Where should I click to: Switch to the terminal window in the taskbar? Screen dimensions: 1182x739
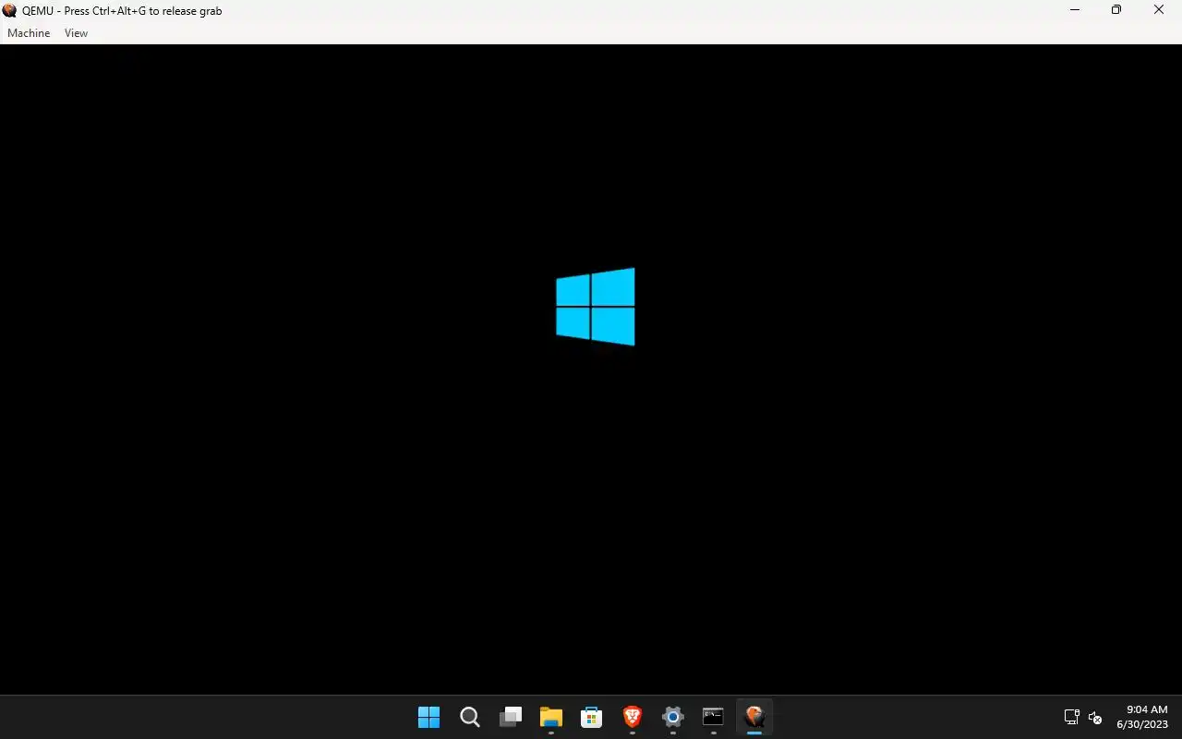713,717
